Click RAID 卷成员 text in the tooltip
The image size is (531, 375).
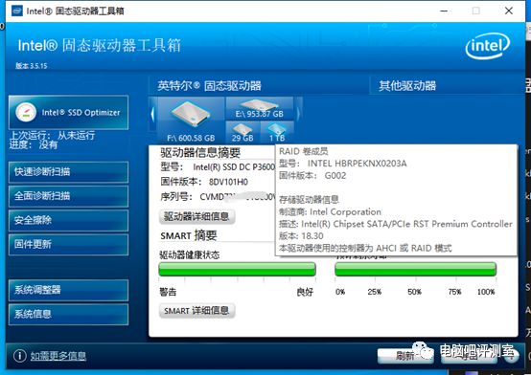pos(304,151)
